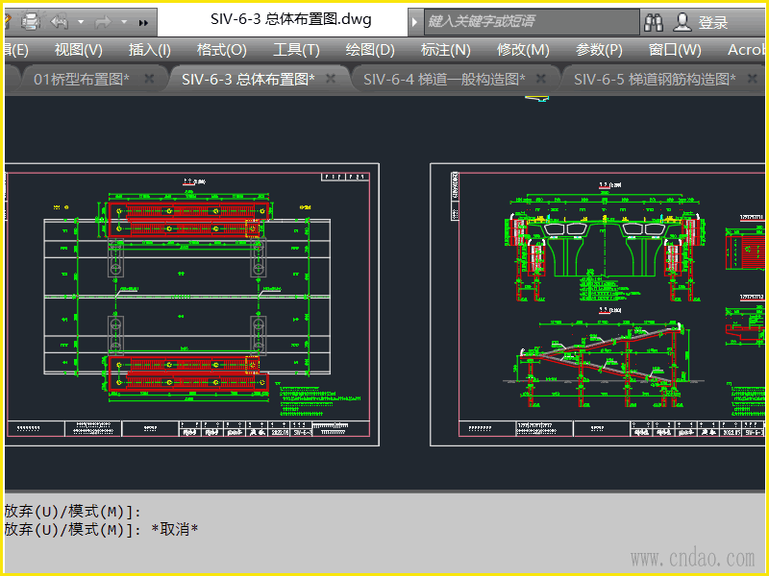The width and height of the screenshot is (769, 576).
Task: Click the stair ramp elevation drawing on right sheet
Action: coord(605,364)
